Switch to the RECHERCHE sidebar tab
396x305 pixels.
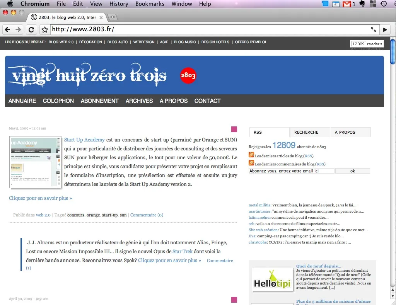pos(310,132)
